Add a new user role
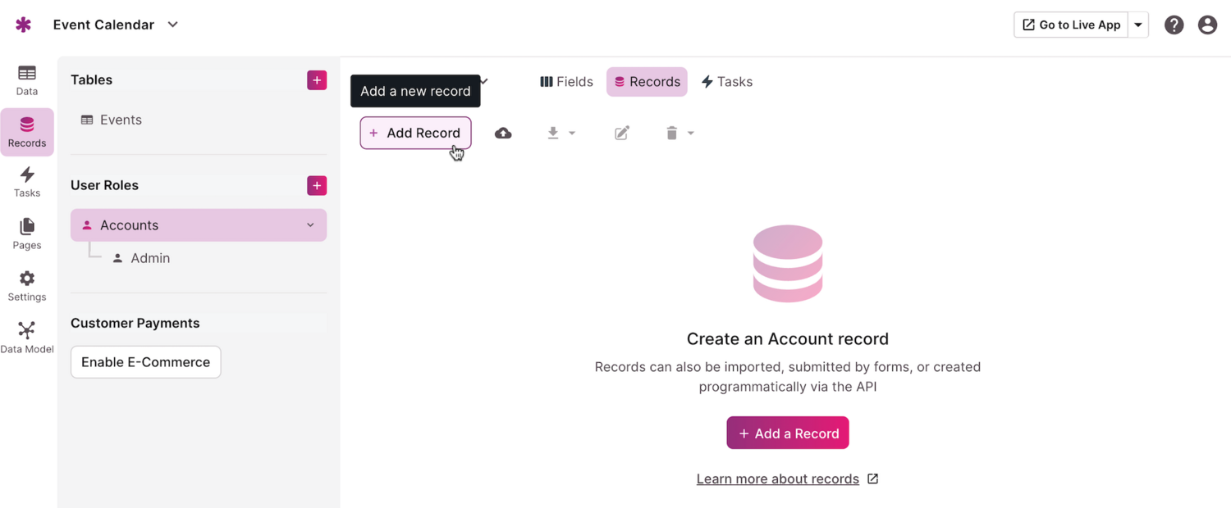1231x508 pixels. tap(317, 185)
